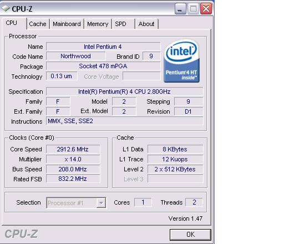This screenshot has width=284, height=244.
Task: Click the Socket 478 mPGA package value
Action: click(x=103, y=66)
